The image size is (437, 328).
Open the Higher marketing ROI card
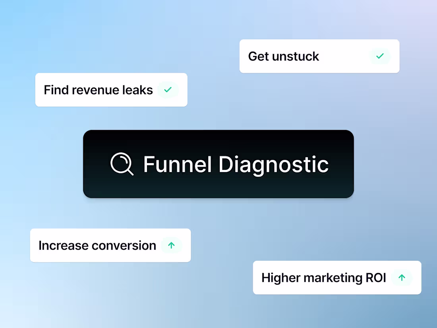(x=337, y=278)
